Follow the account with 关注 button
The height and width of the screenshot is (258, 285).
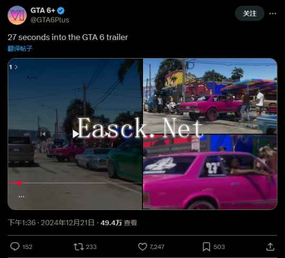point(250,13)
